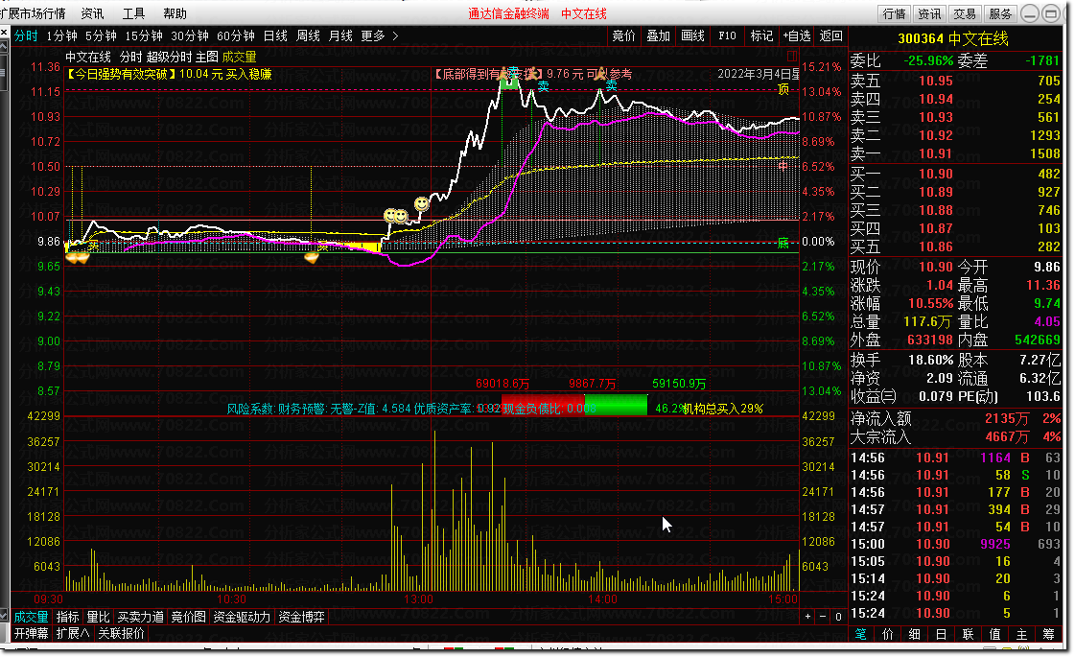Add stock via +自选 button
Image resolution: width=1075 pixels, height=657 pixels.
click(795, 35)
